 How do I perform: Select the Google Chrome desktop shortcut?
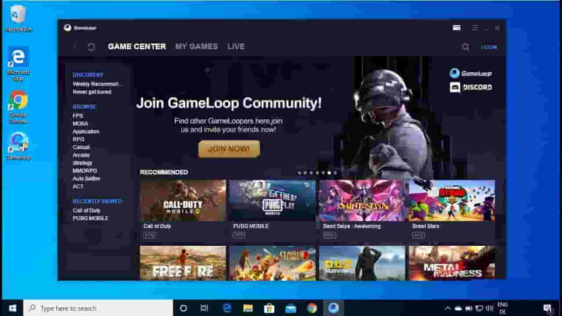(18, 108)
